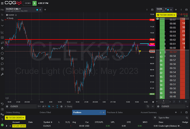Toggle the cyan link dot on DOM tab
The height and width of the screenshot is (129, 190).
[x=168, y=10]
